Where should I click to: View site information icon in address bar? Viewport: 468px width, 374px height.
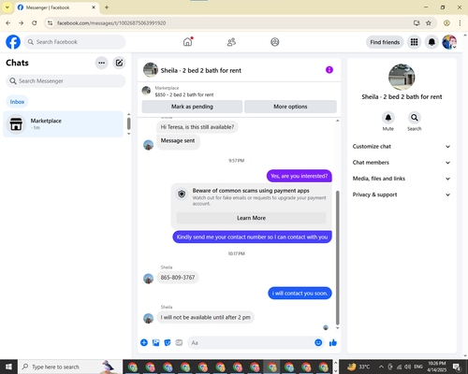click(50, 23)
